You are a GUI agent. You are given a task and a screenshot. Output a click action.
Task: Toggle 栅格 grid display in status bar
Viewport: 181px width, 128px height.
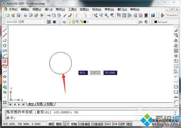59,124
